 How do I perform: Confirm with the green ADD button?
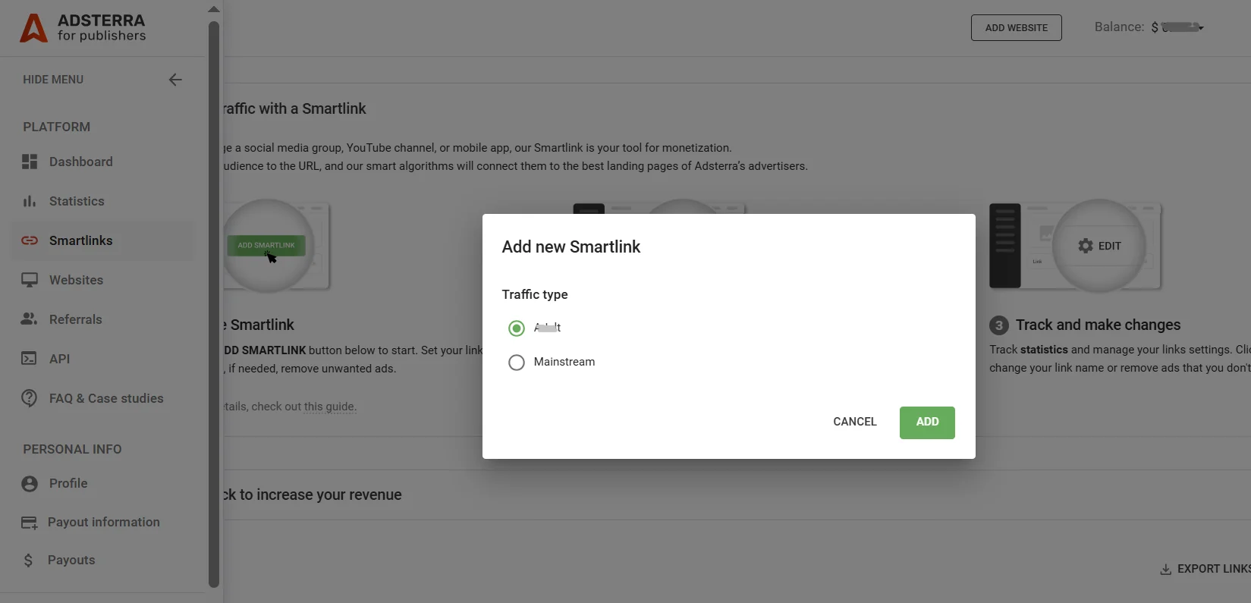click(x=926, y=422)
